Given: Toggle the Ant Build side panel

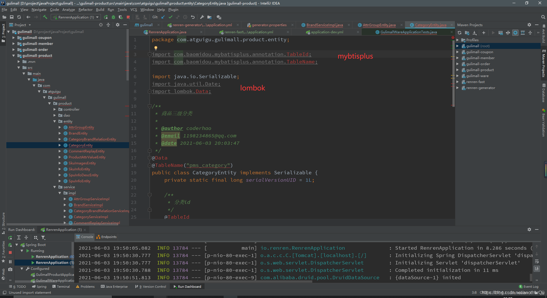Looking at the screenshot, I should point(544,34).
